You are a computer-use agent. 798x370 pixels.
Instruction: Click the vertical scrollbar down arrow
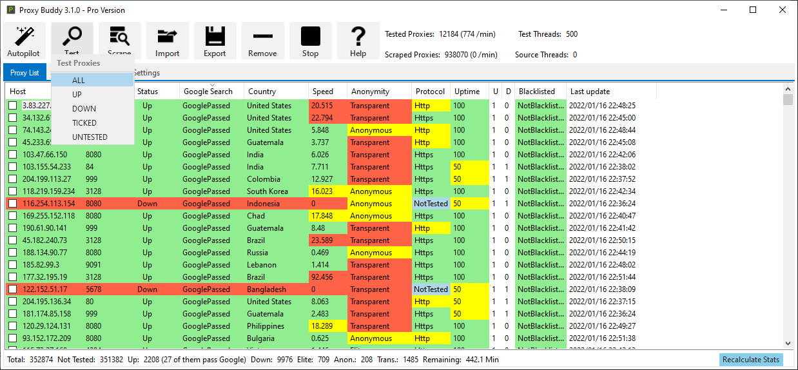788,344
